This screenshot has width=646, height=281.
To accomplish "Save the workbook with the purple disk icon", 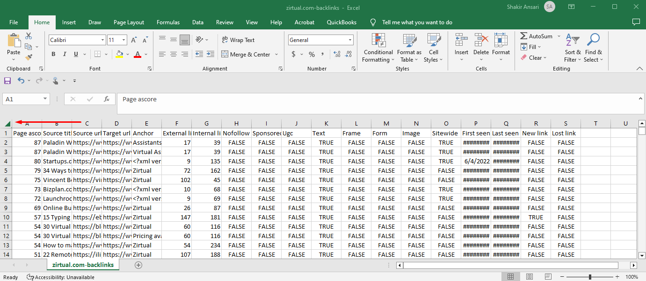I will [x=7, y=81].
